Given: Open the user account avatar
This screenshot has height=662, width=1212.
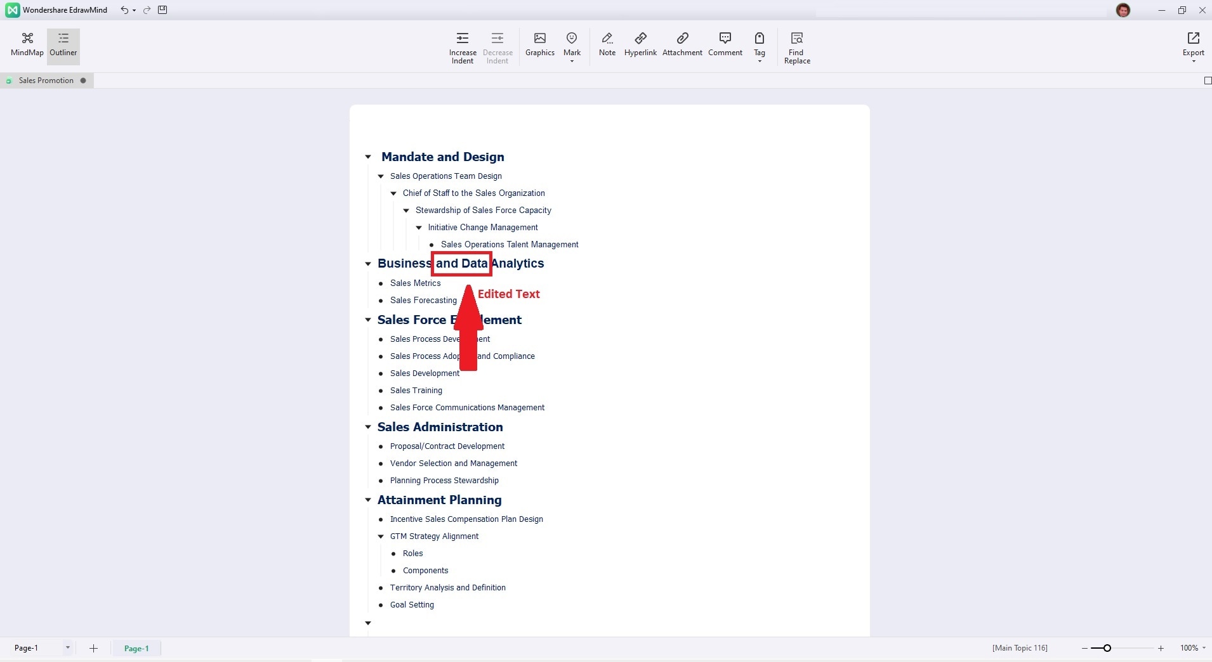Looking at the screenshot, I should [1123, 10].
